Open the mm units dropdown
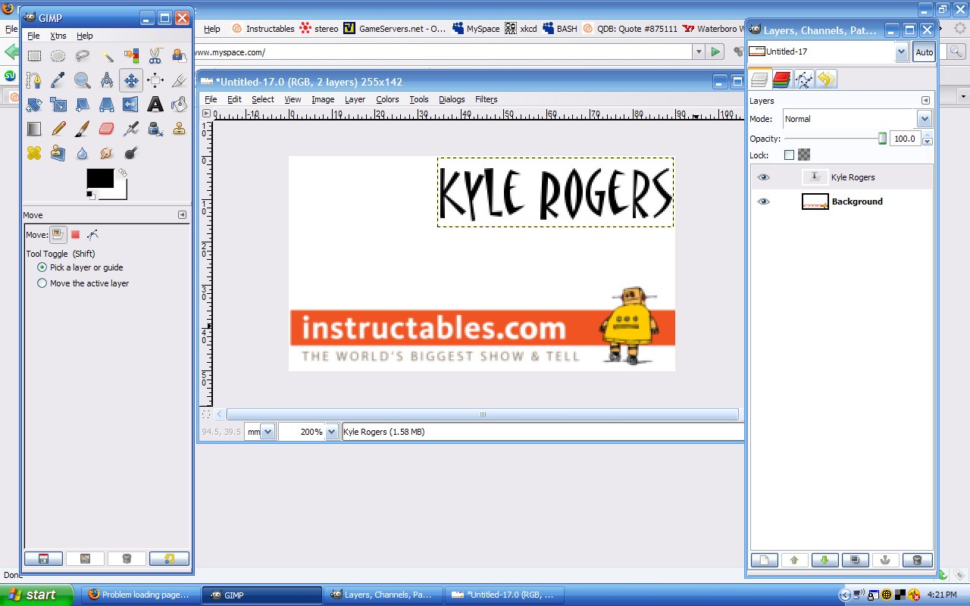 point(268,432)
